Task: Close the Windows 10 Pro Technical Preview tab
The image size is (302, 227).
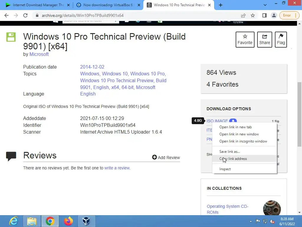Action: [209, 5]
